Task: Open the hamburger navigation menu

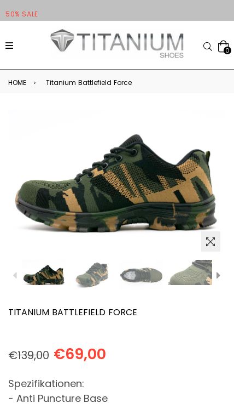Action: point(9,46)
